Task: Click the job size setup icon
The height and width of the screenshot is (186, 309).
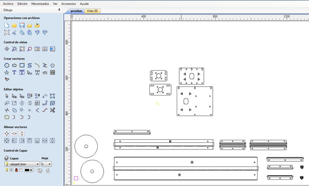Action: click(7, 32)
